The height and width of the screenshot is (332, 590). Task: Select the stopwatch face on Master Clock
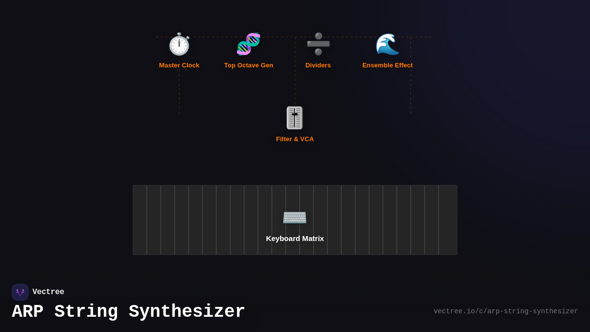(179, 45)
